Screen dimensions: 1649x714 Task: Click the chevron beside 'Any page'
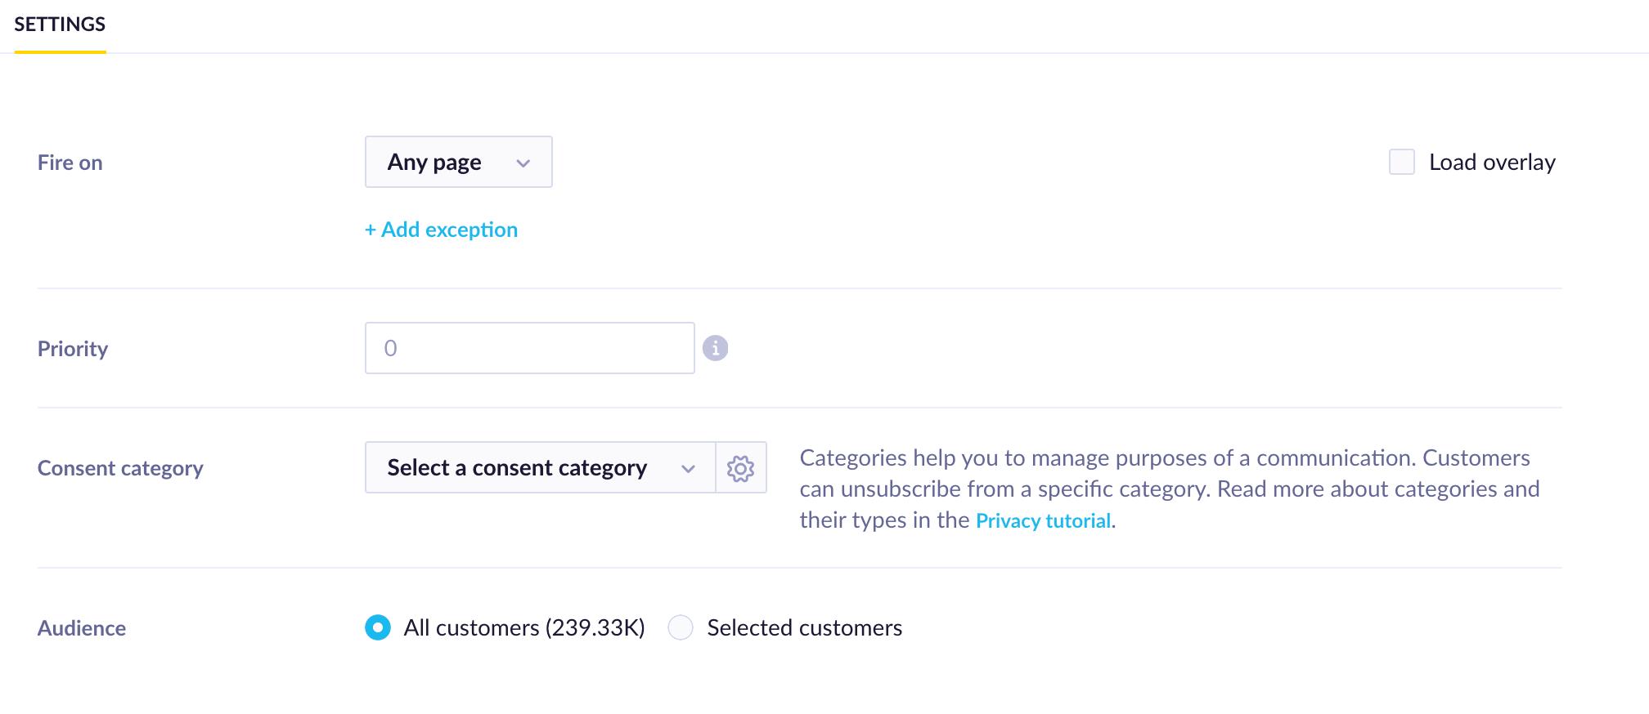coord(523,163)
